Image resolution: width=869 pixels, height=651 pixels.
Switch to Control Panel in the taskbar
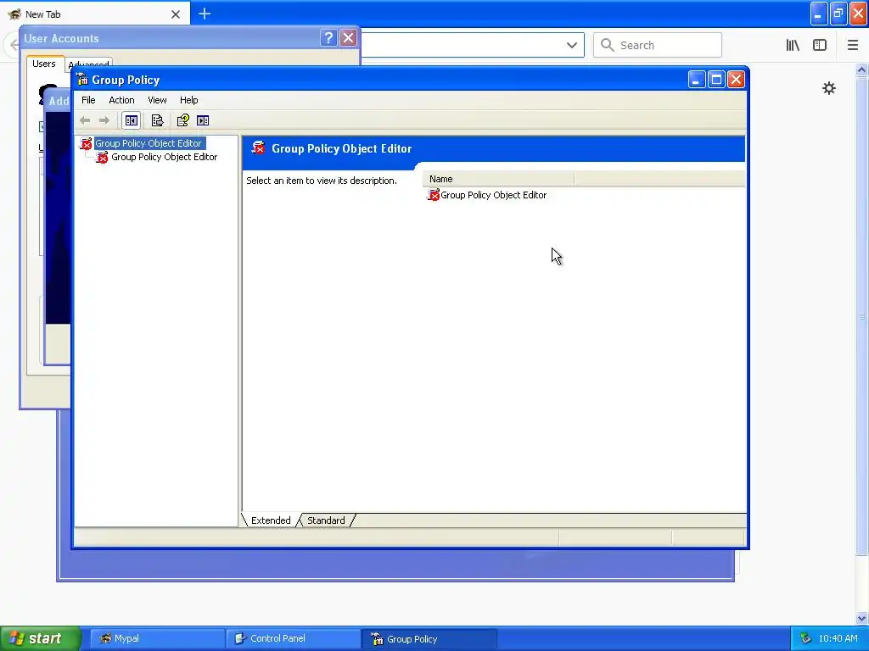(294, 638)
